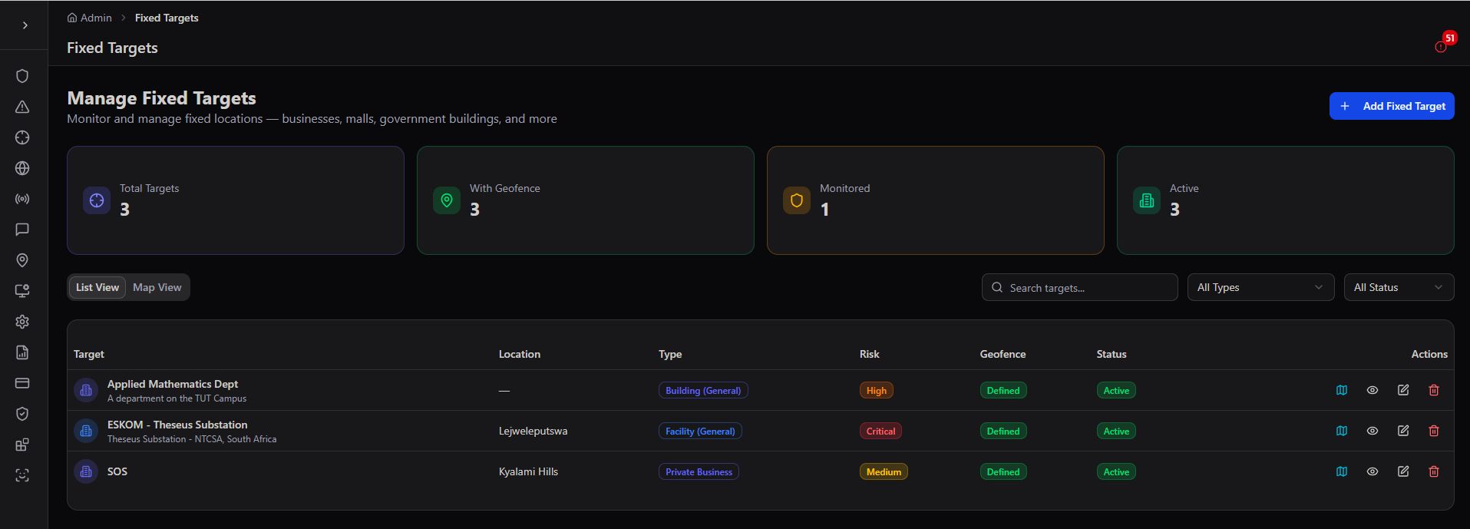Image resolution: width=1470 pixels, height=529 pixels.
Task: Open the ESKOM - Theseus Substation target name
Action: (x=177, y=425)
